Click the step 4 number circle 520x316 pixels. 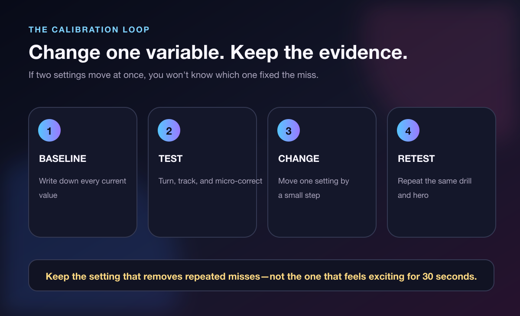pyautogui.click(x=408, y=131)
